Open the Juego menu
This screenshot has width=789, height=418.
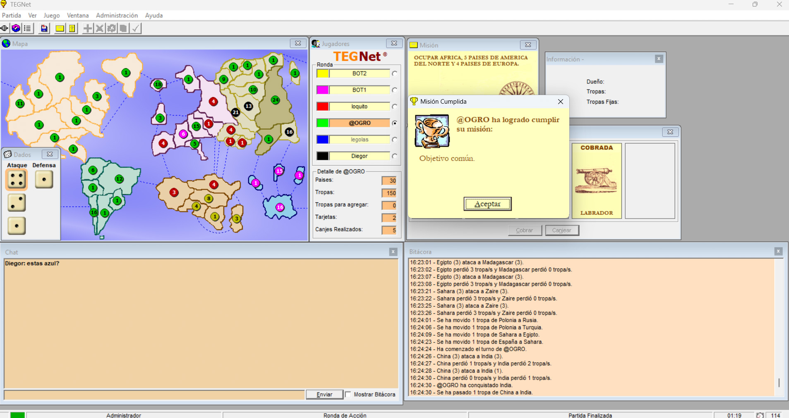[x=51, y=15]
